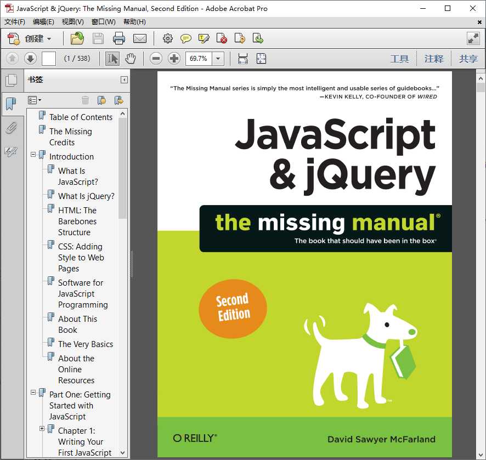
Task: Print the document with the printer icon
Action: 119,39
